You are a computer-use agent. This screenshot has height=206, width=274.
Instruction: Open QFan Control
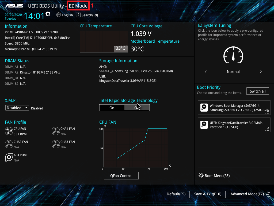point(121,175)
